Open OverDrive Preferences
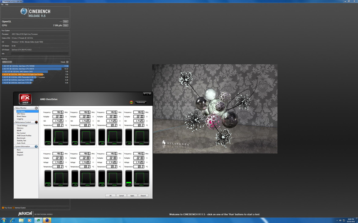This screenshot has height=223, width=358. tap(141, 103)
